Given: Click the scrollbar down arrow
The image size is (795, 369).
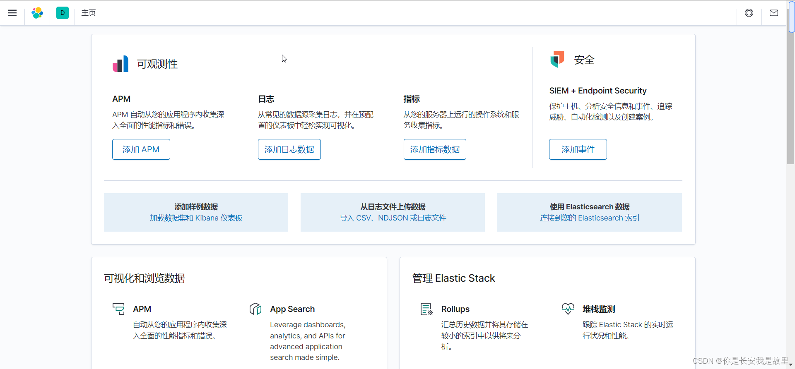Looking at the screenshot, I should tap(791, 365).
